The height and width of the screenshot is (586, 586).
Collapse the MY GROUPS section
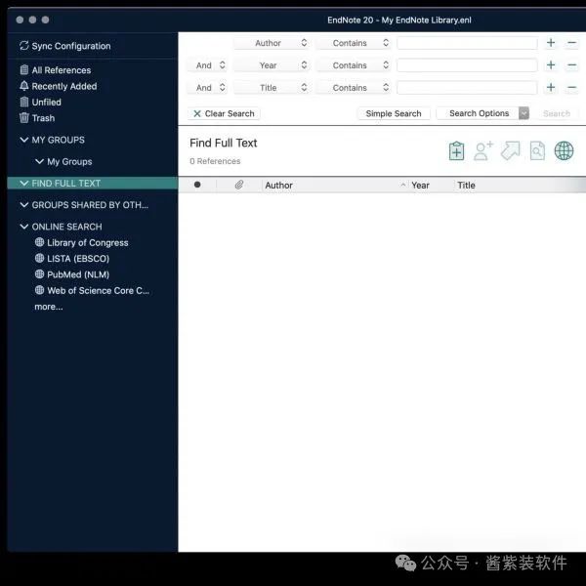click(x=23, y=140)
